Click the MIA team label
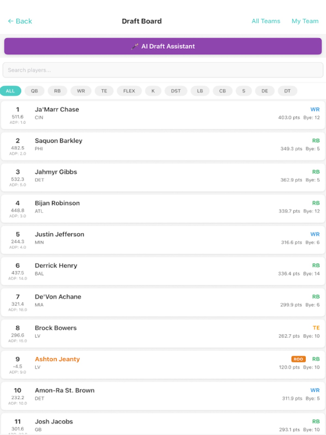The image size is (326, 435). coord(39,305)
